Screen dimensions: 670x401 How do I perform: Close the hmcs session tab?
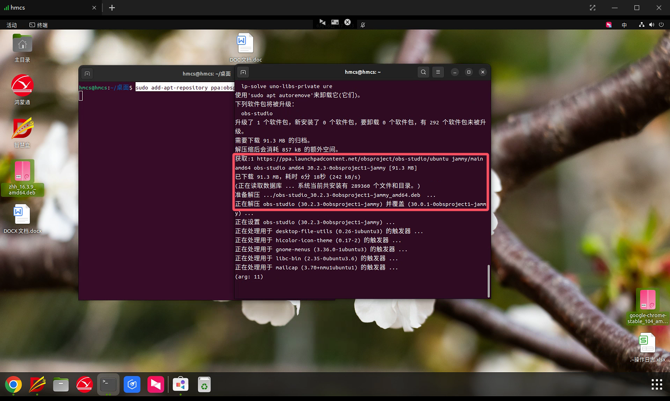(x=94, y=8)
